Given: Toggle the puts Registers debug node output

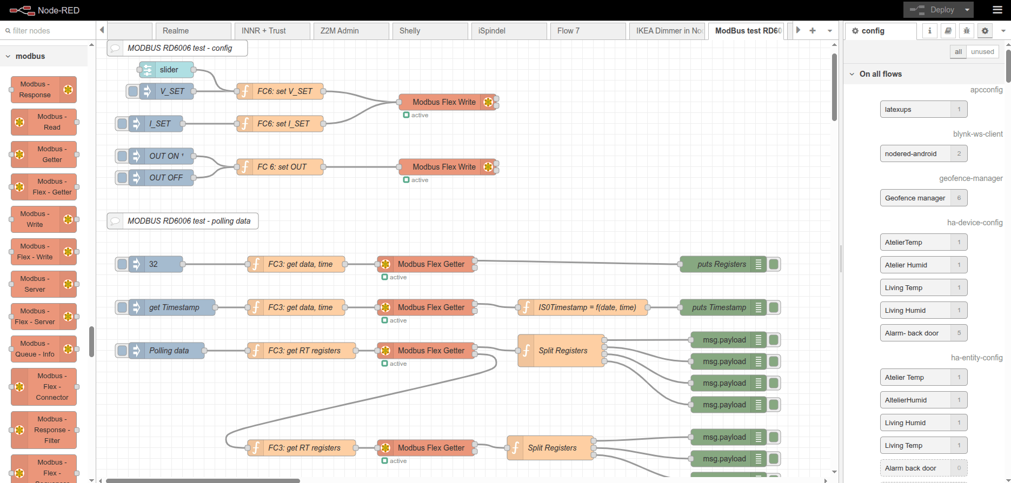Looking at the screenshot, I should (774, 264).
